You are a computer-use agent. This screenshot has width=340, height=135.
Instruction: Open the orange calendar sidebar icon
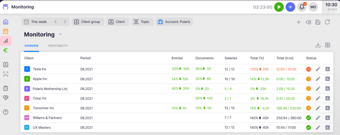pos(6,31)
